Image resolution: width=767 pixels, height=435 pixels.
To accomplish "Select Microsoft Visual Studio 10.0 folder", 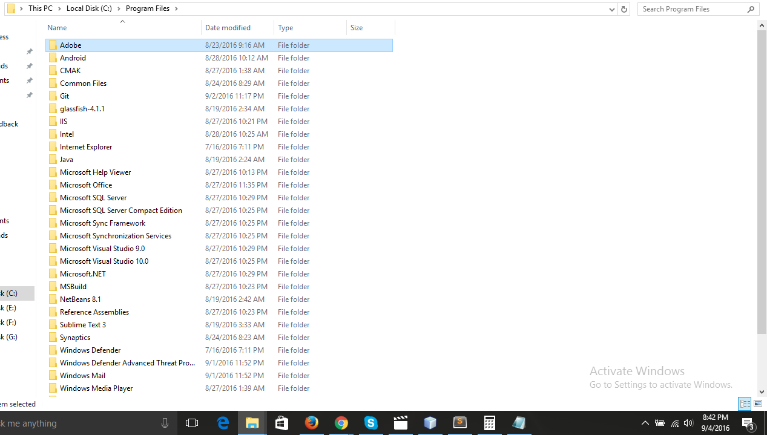I will point(219,261).
